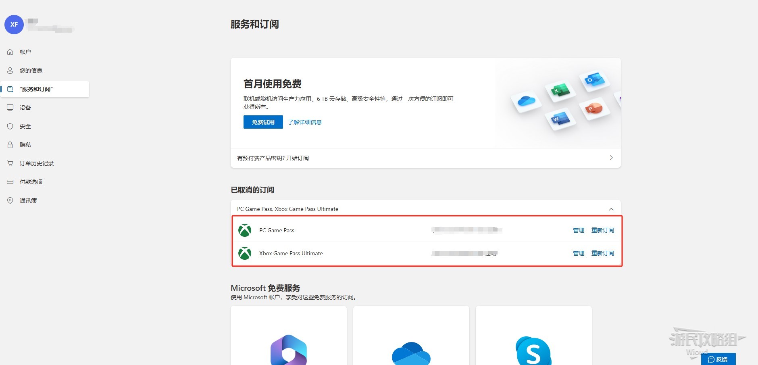Open the Skype free service card
The image size is (758, 365).
pos(534,336)
